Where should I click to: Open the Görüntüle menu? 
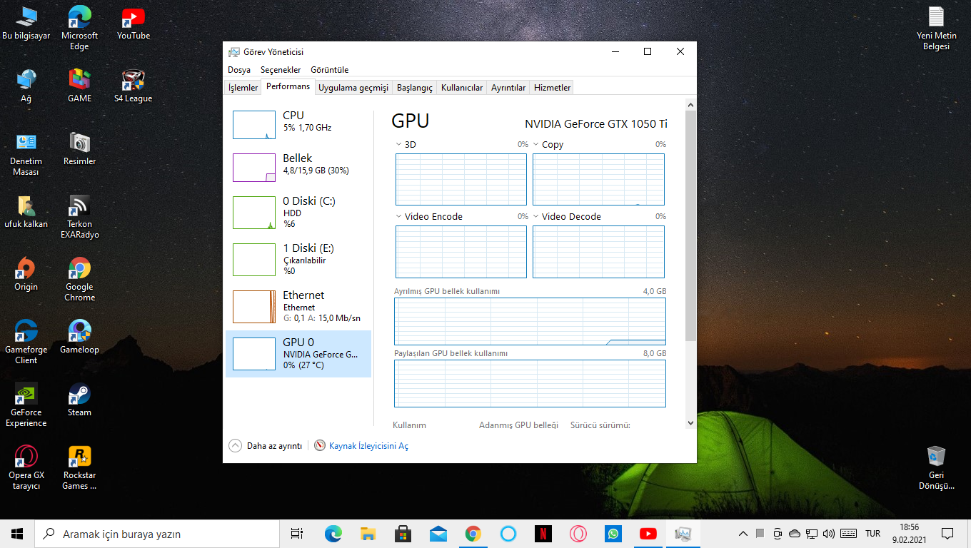pyautogui.click(x=330, y=70)
